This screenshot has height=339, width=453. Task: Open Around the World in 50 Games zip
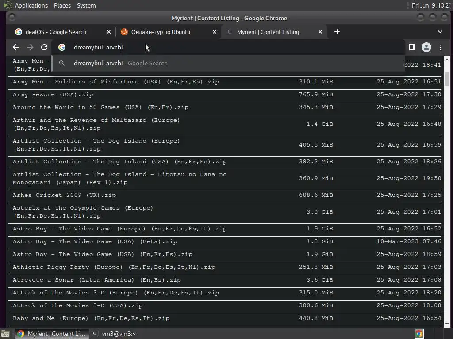pos(100,107)
